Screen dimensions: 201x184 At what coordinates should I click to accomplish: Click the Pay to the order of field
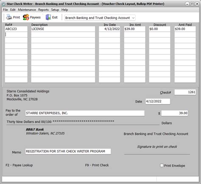point(85,113)
